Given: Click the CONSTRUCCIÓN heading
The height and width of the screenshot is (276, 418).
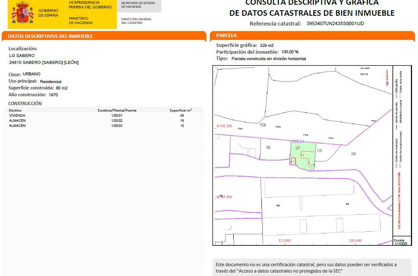Looking at the screenshot, I should pyautogui.click(x=25, y=103).
